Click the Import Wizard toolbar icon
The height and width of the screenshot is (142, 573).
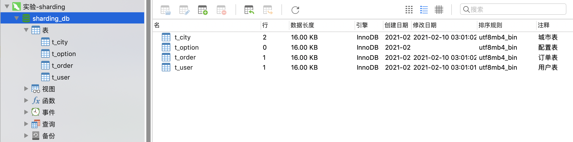(249, 10)
